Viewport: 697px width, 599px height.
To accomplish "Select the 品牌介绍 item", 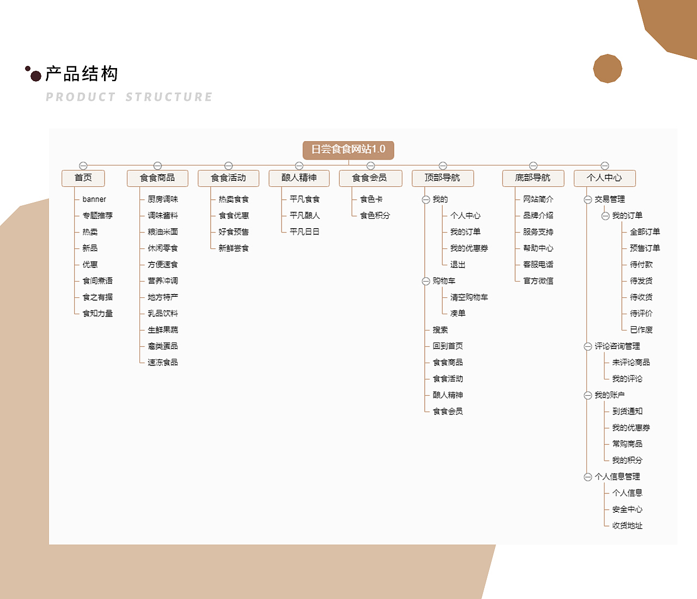I will point(538,216).
